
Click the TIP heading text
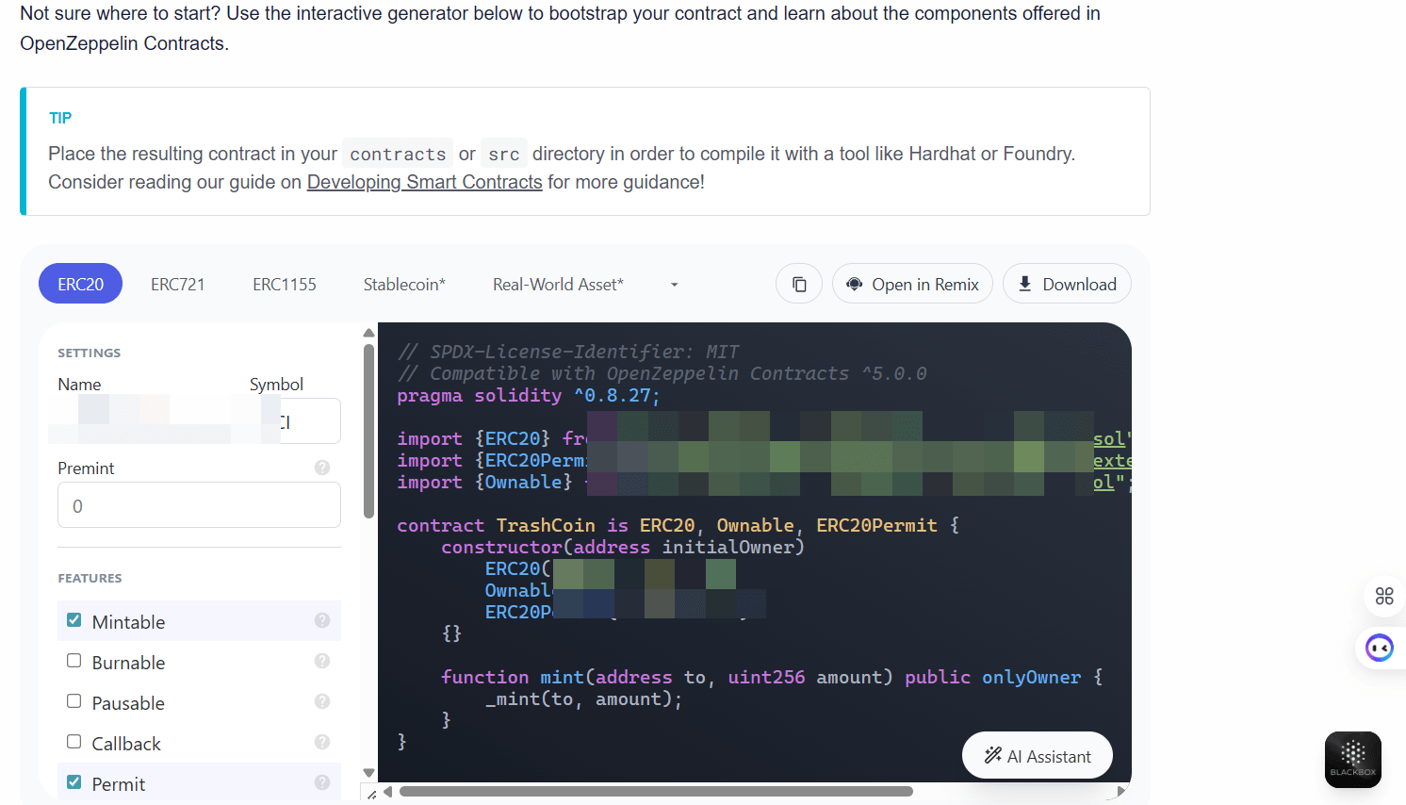tap(60, 118)
